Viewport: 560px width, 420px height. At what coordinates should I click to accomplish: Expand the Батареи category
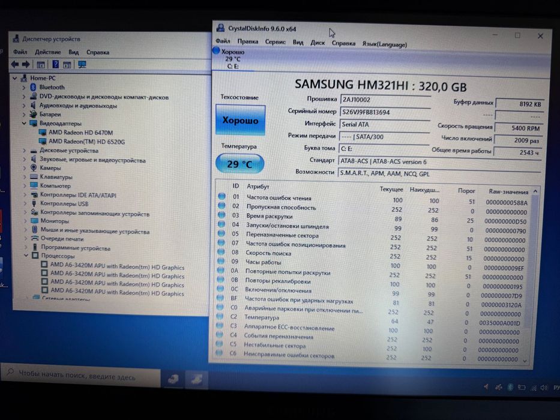point(24,114)
